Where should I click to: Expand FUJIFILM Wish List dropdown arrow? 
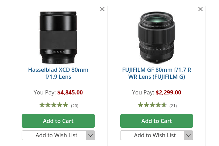click(x=189, y=135)
